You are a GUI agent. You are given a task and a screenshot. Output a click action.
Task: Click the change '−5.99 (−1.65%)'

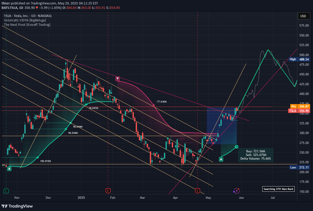click(50, 8)
